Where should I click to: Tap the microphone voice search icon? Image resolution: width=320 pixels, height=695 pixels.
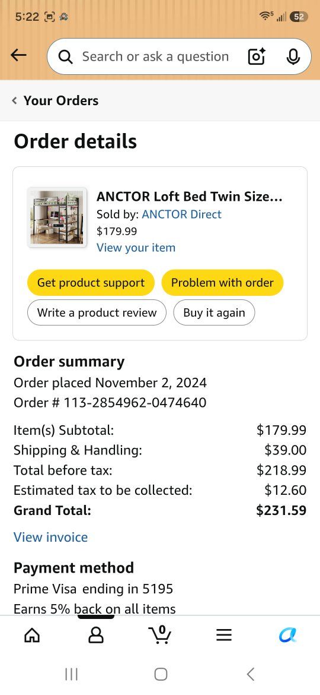pyautogui.click(x=293, y=56)
